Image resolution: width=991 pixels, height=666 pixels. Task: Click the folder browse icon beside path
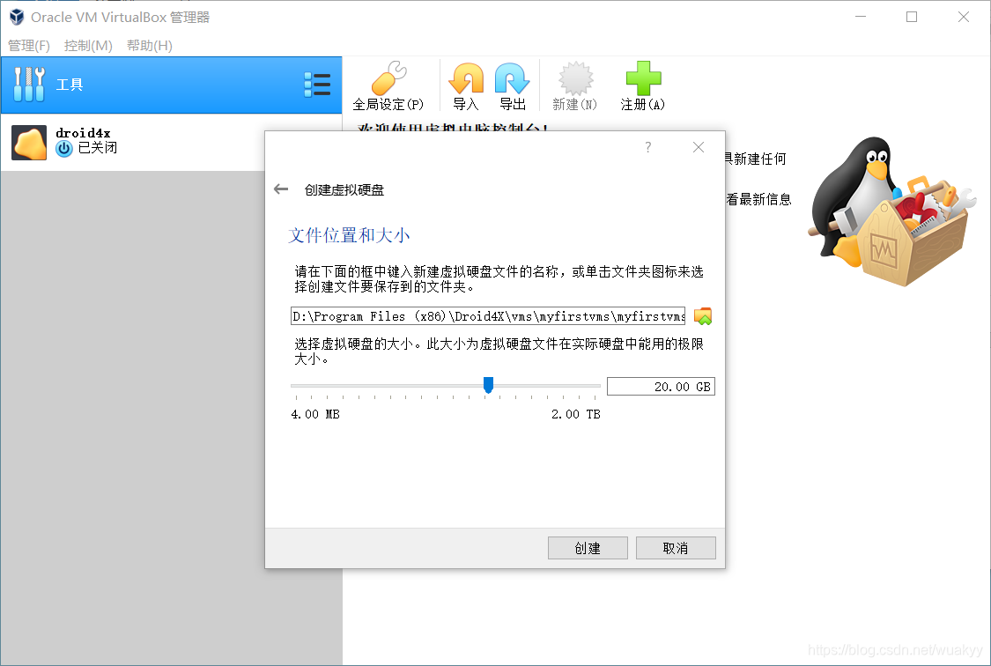pyautogui.click(x=703, y=316)
